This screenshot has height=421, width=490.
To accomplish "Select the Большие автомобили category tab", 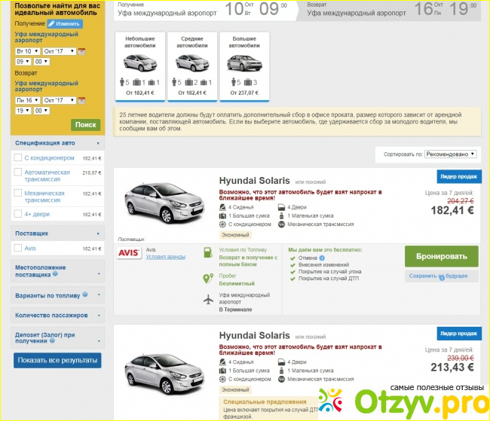I will pos(243,66).
